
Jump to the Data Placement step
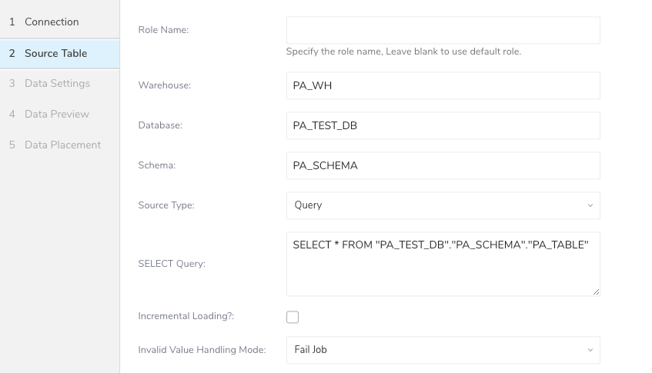pyautogui.click(x=62, y=145)
